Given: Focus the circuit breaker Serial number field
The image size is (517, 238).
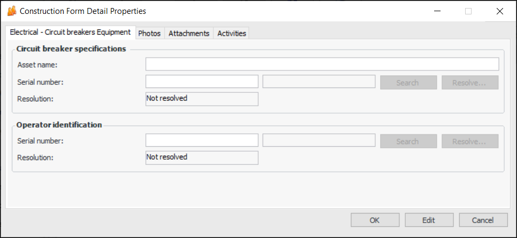Looking at the screenshot, I should 202,82.
